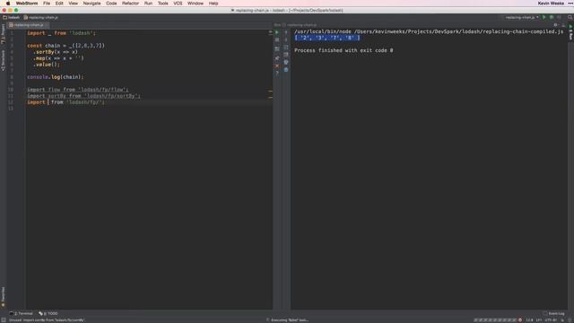The height and width of the screenshot is (323, 574).
Task: Place cursor in import flow line
Action: 78,90
